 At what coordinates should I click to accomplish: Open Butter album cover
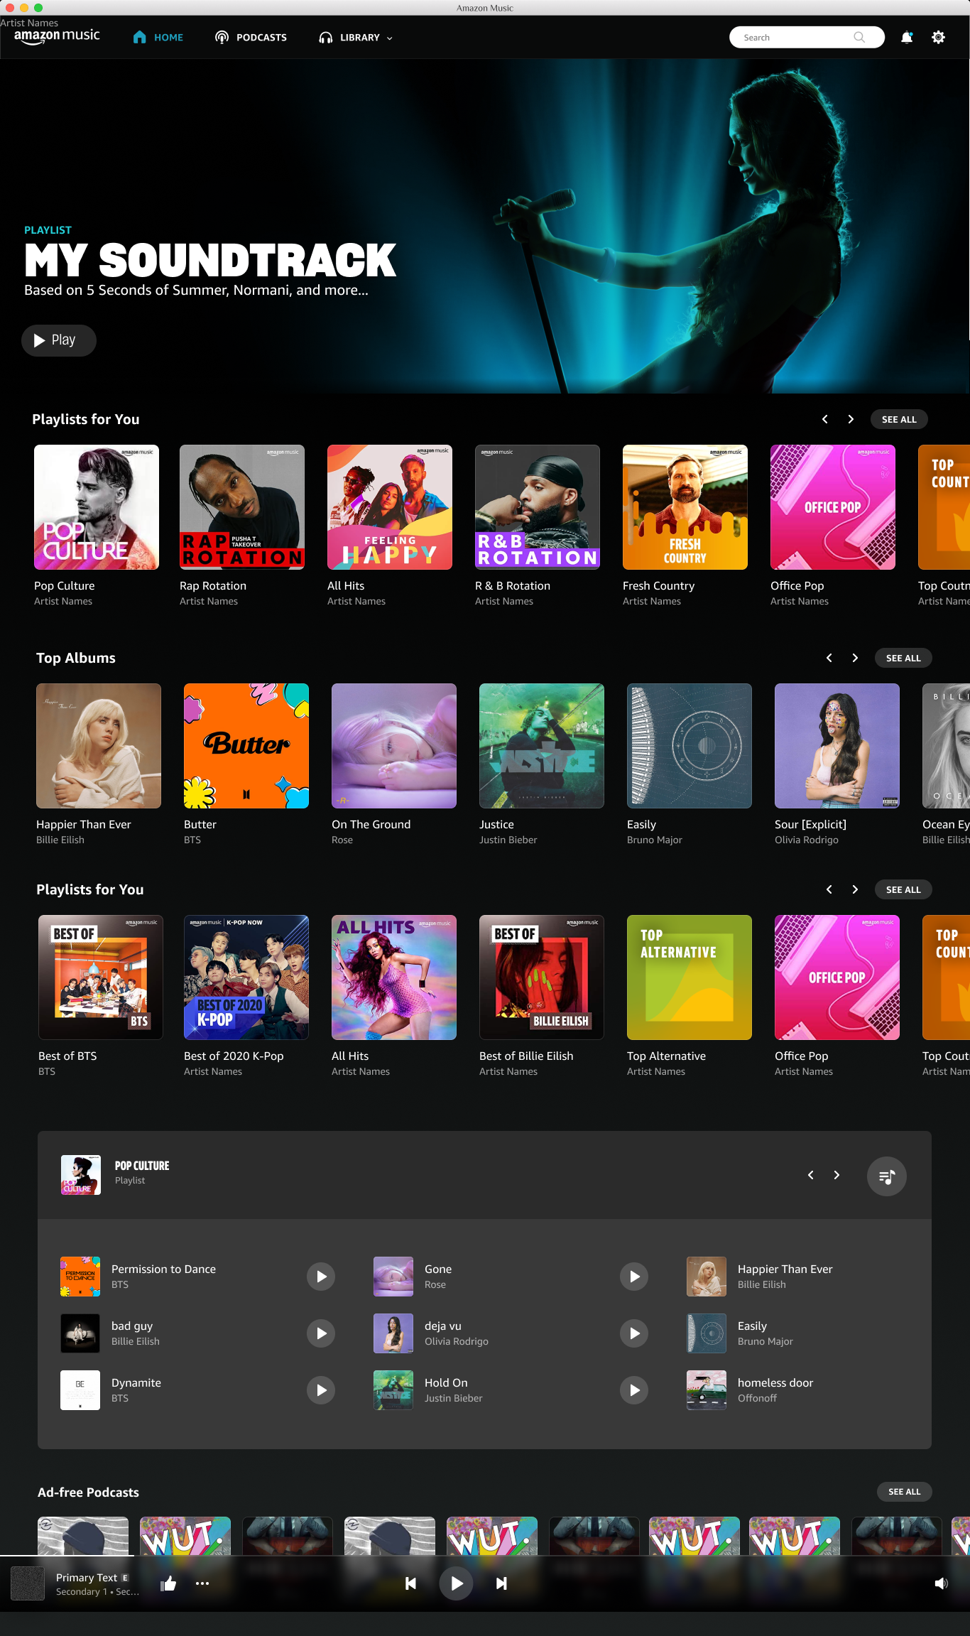(x=246, y=746)
